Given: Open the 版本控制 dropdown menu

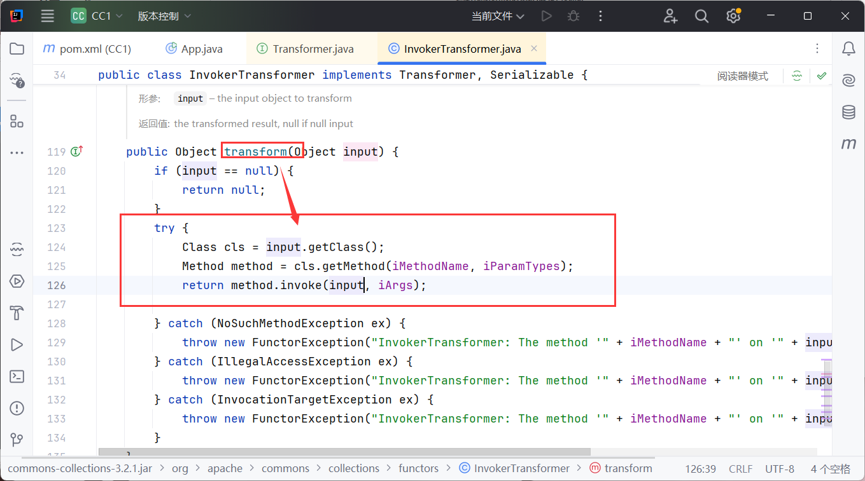Looking at the screenshot, I should pos(164,17).
